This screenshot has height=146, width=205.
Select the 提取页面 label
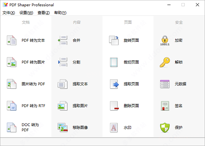pyautogui.click(x=131, y=84)
